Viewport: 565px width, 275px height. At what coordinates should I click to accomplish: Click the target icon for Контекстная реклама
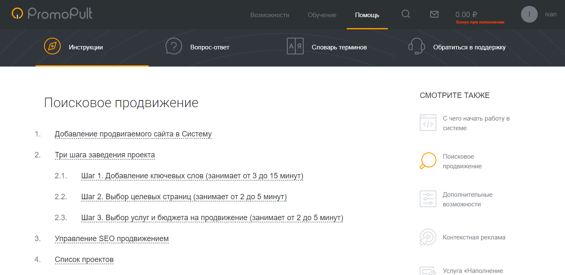pos(428,237)
